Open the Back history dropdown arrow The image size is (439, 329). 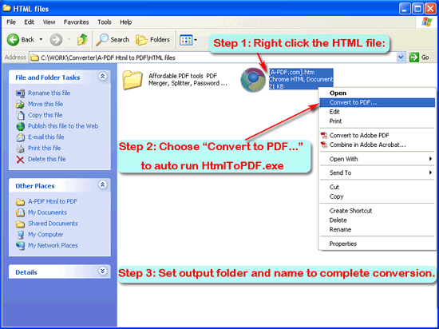(x=41, y=40)
